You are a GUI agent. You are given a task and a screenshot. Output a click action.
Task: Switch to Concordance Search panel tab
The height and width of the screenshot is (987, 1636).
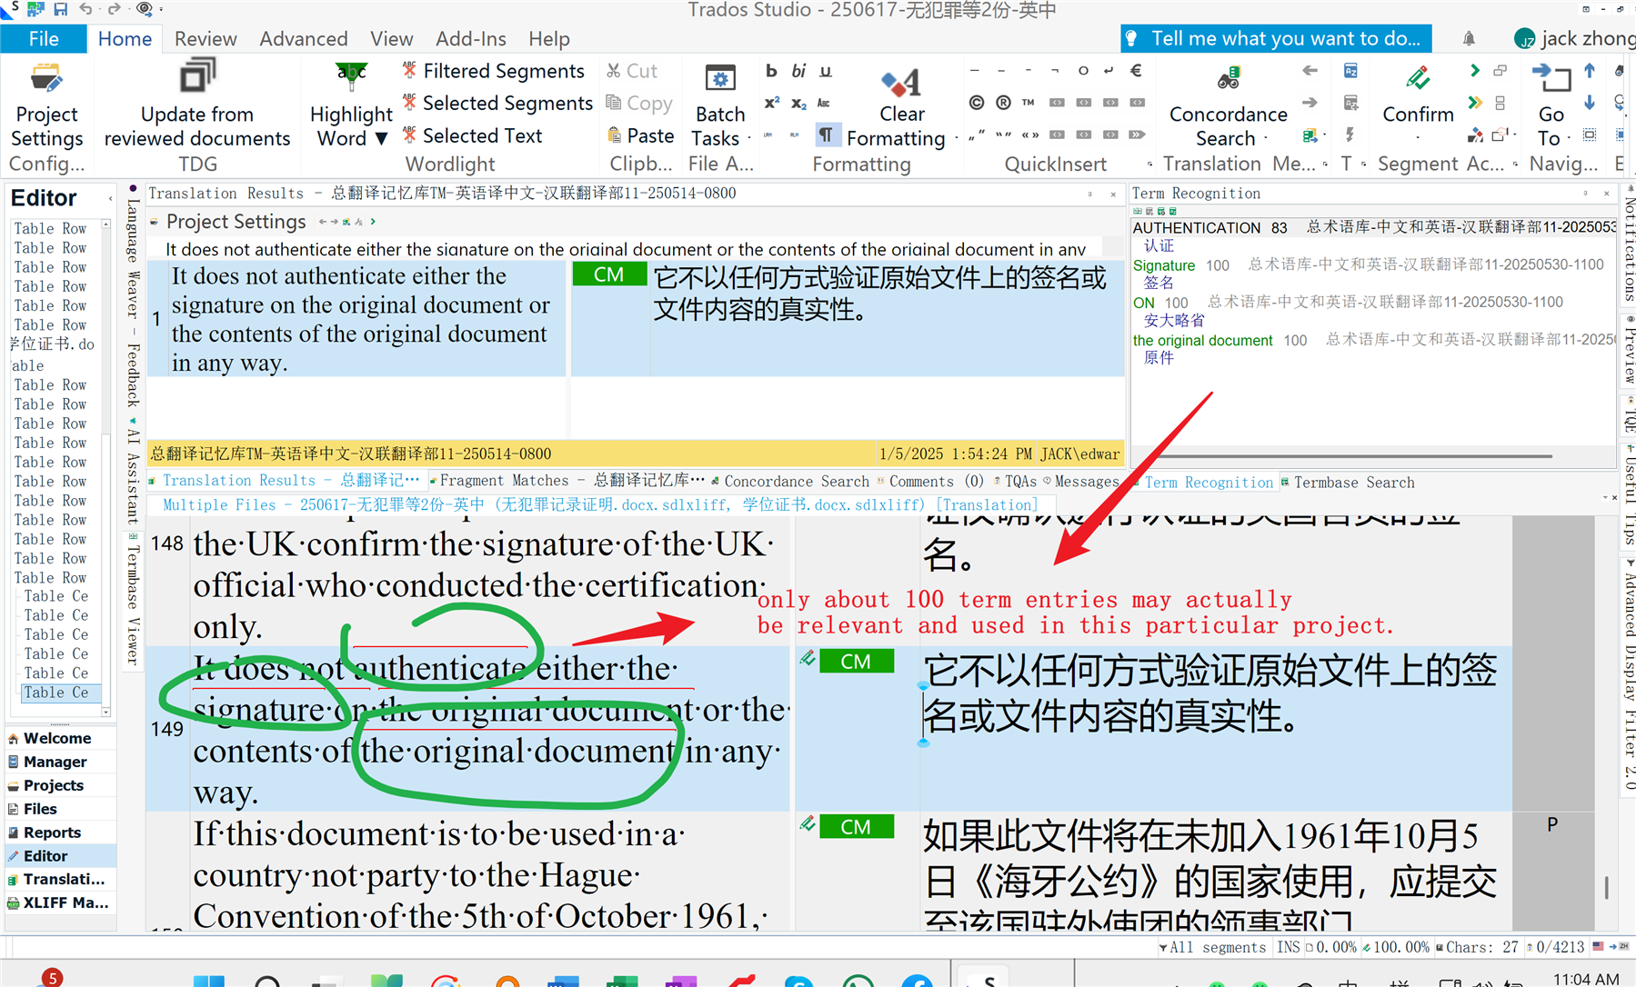[790, 481]
